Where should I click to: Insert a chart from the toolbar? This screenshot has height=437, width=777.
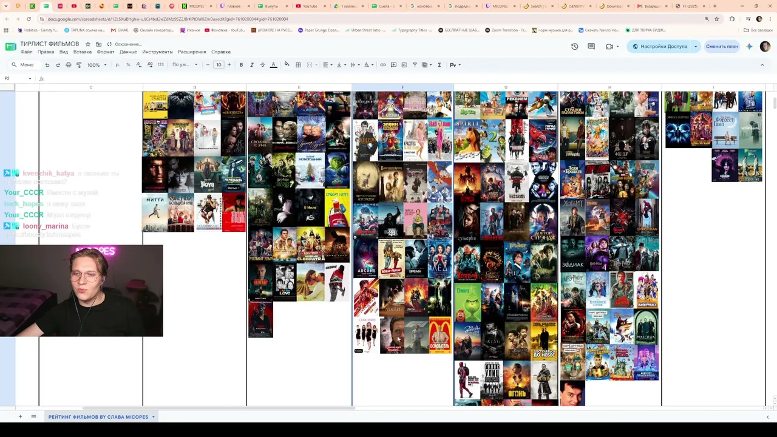(404, 65)
